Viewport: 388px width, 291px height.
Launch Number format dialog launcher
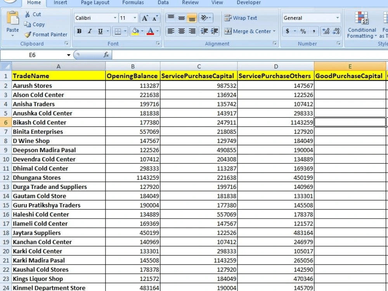(338, 43)
